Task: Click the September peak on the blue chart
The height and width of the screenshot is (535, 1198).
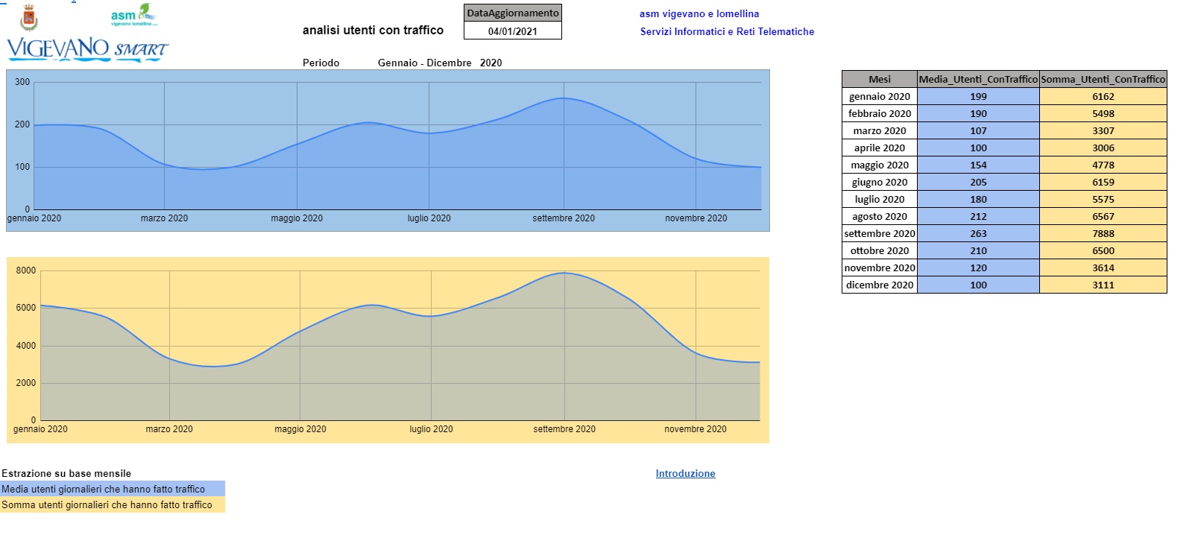Action: pyautogui.click(x=564, y=98)
